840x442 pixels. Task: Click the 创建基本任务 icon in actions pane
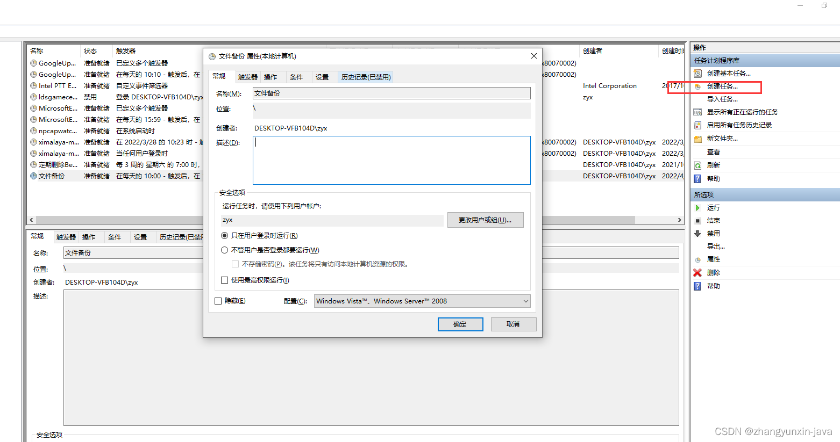697,73
